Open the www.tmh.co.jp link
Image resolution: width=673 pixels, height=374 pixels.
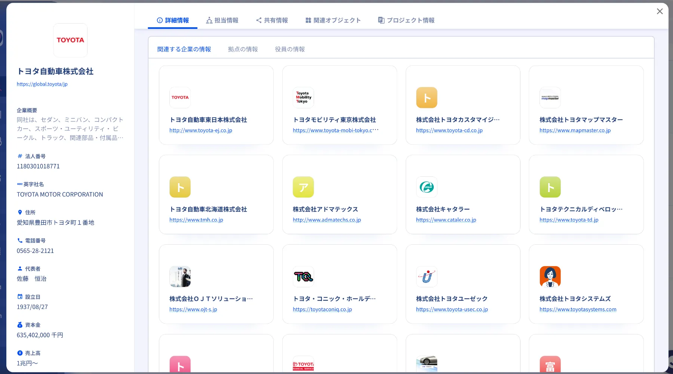(x=196, y=220)
